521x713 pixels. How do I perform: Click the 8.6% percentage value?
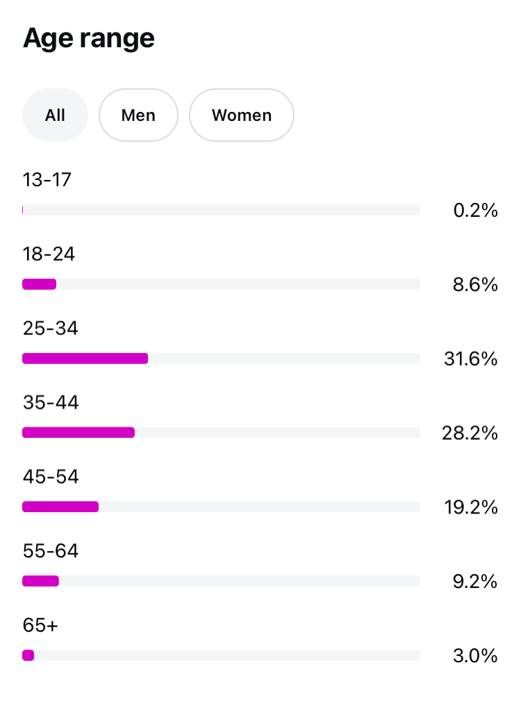[x=475, y=285]
